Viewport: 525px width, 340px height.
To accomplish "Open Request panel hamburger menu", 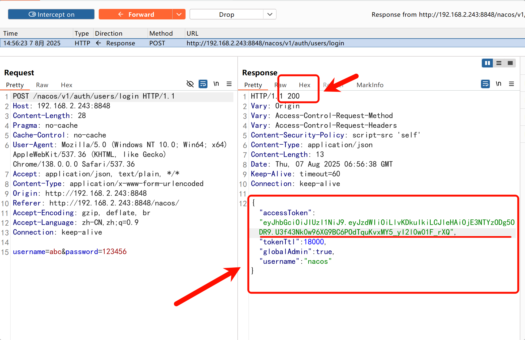I will (229, 84).
